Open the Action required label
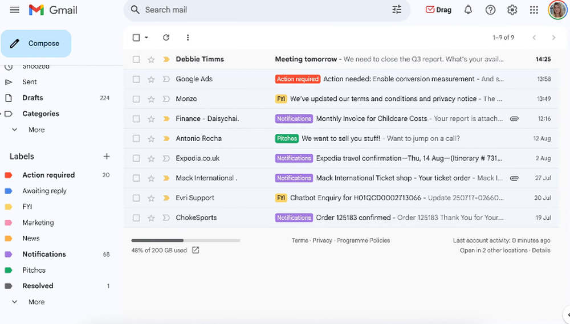This screenshot has height=324, width=570. point(48,175)
